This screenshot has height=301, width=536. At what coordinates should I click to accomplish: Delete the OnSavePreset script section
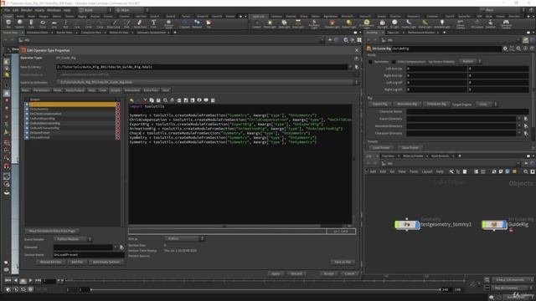point(118,133)
